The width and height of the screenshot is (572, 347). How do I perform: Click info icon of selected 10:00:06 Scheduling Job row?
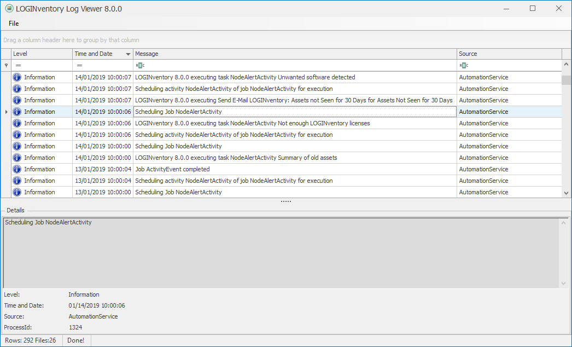point(17,112)
